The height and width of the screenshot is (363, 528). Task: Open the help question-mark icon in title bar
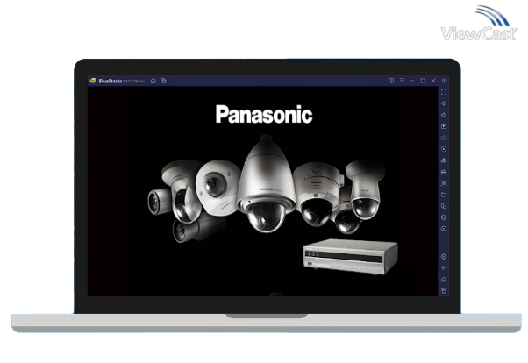(x=391, y=81)
